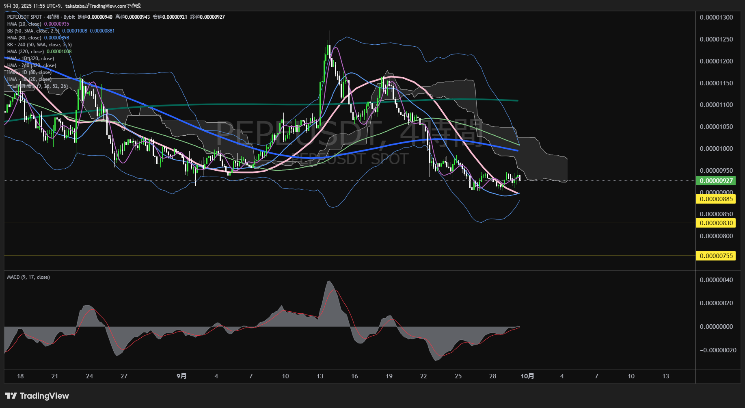Select the BB (50, SMA, close, 2.5) legend
745x408 pixels.
33,31
